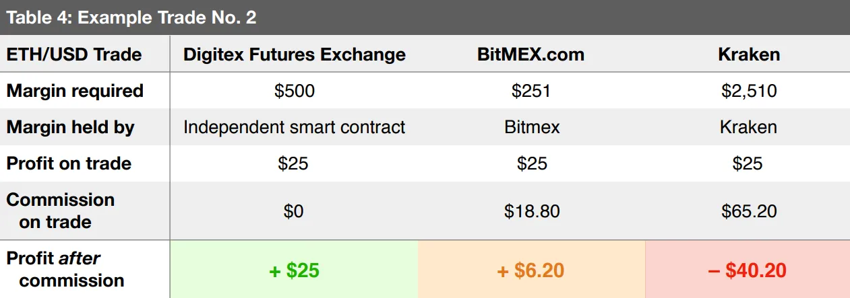This screenshot has height=298, width=850.
Task: Click the ETH/USD Trade header cell
Action: [74, 54]
